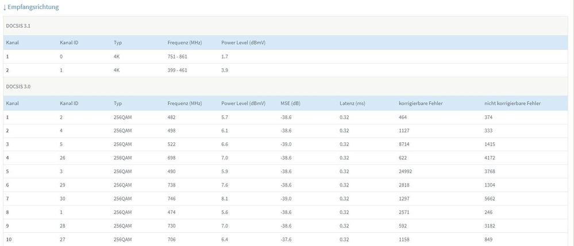The width and height of the screenshot is (574, 246).
Task: Select uncorrectable errors value 1304
Action: point(490,185)
